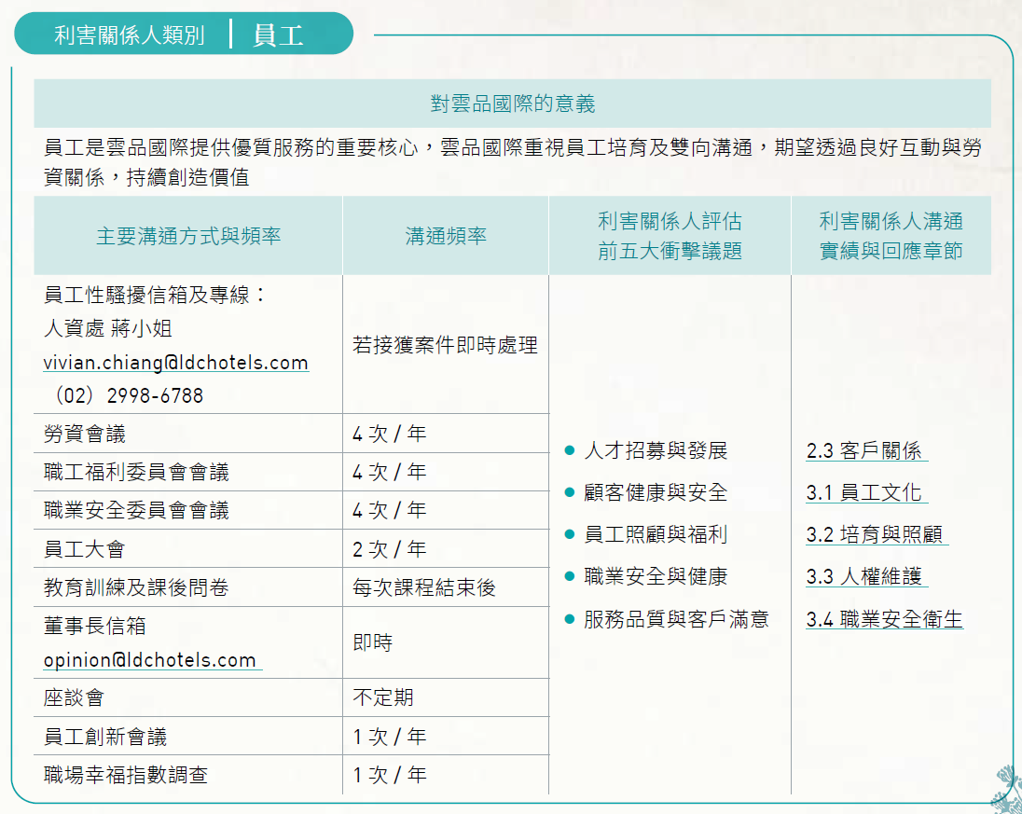
Task: Click the '若接獲案件即時處理' frequency cell
Action: point(445,345)
